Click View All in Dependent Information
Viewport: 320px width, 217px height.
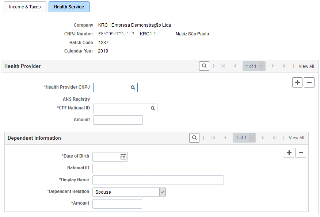click(296, 138)
